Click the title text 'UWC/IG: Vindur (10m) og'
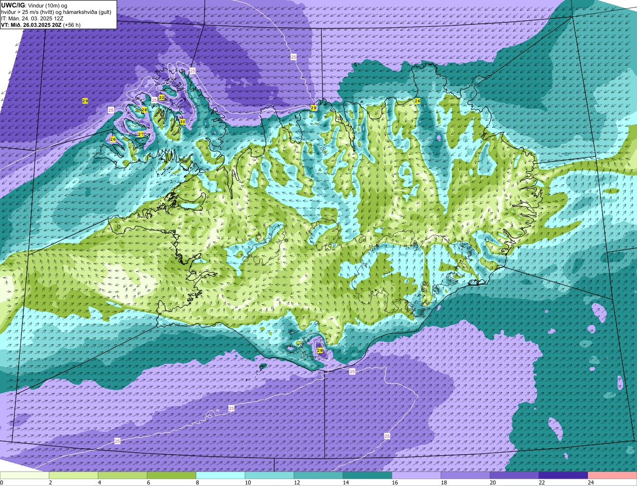The width and height of the screenshot is (637, 486). coord(34,5)
